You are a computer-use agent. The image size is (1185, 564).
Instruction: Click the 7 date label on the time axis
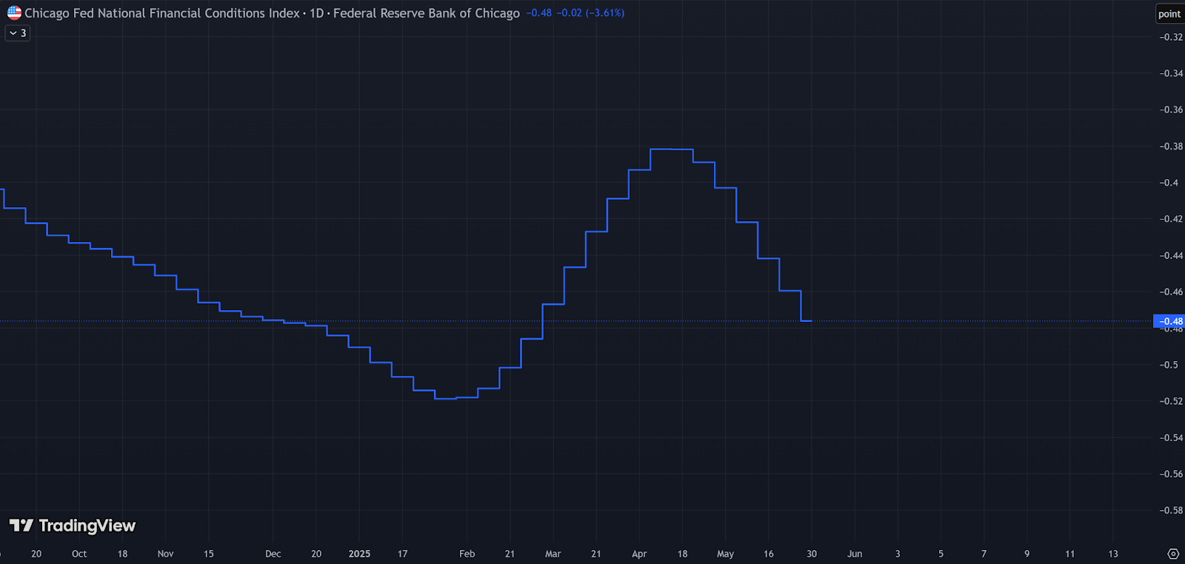coord(984,554)
